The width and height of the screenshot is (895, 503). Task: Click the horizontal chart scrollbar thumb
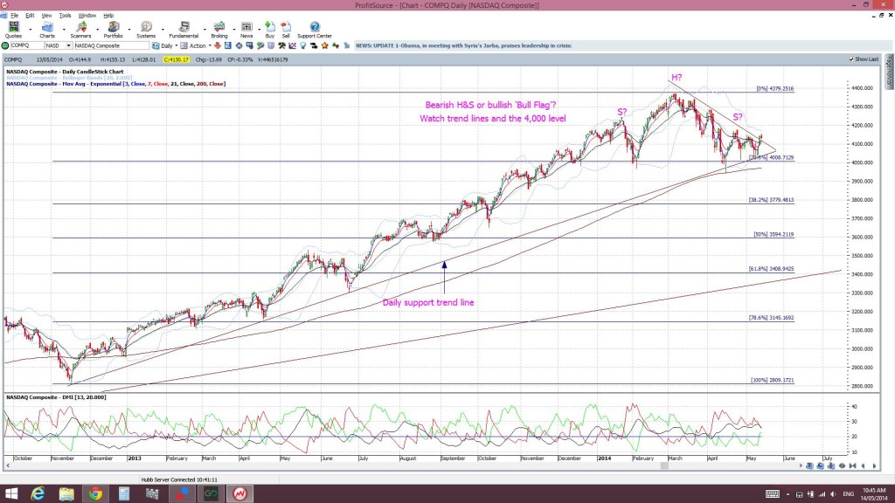click(664, 466)
